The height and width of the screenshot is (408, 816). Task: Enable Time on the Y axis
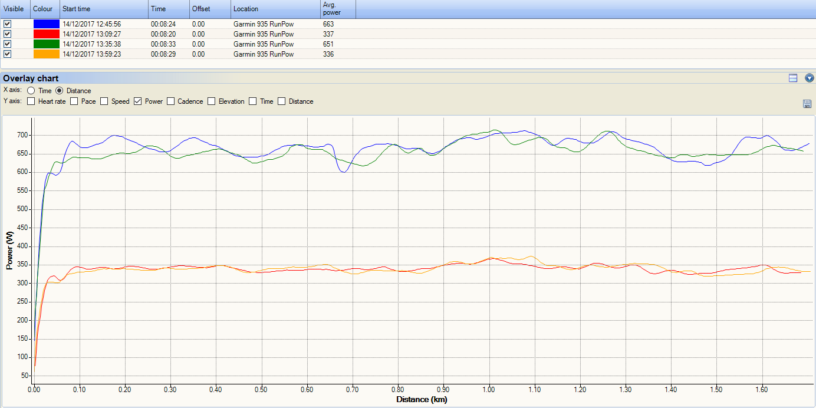click(252, 101)
